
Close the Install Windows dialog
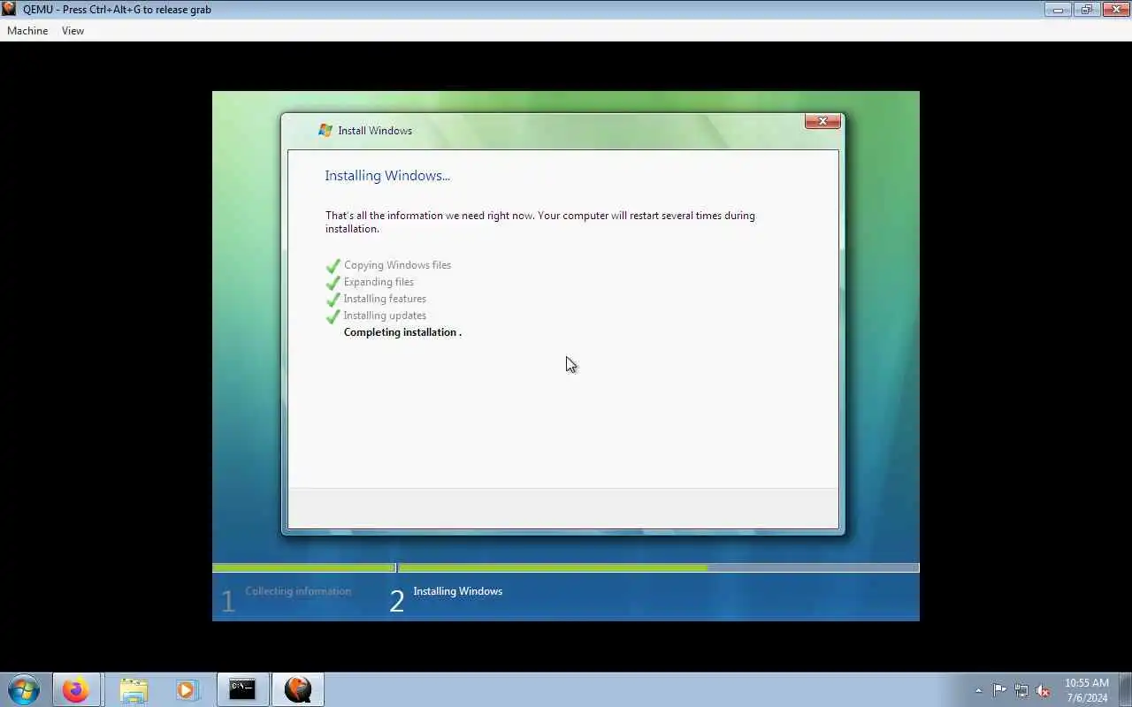pyautogui.click(x=822, y=121)
